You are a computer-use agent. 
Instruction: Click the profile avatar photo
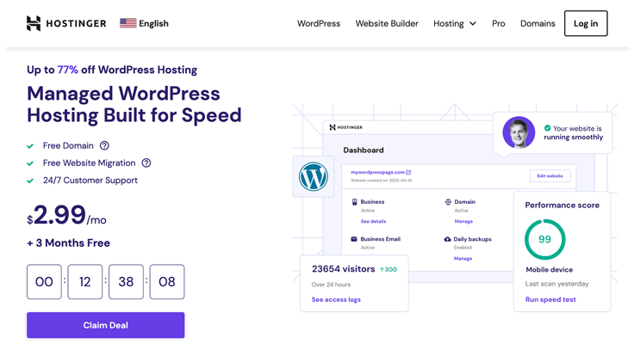(x=519, y=132)
